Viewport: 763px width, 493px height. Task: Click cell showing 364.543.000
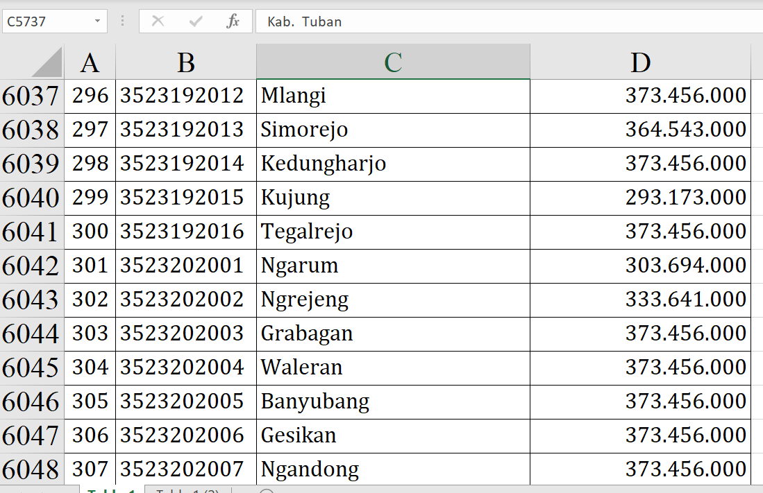coord(639,130)
